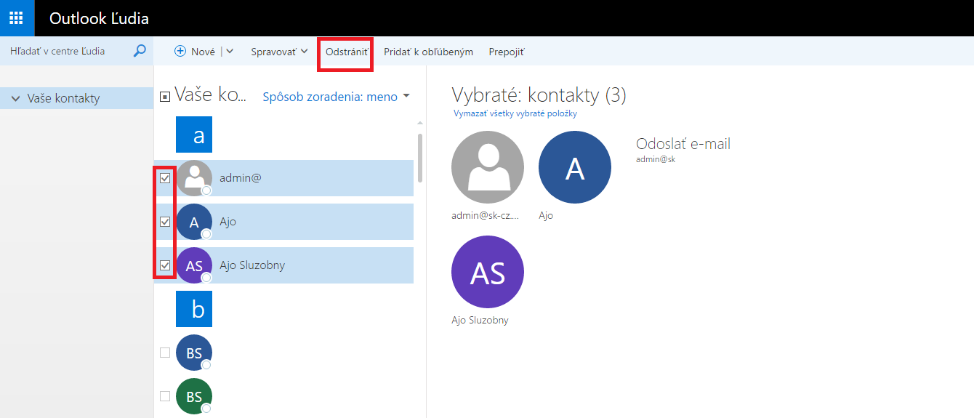Click Odstrániť in the toolbar

click(346, 52)
